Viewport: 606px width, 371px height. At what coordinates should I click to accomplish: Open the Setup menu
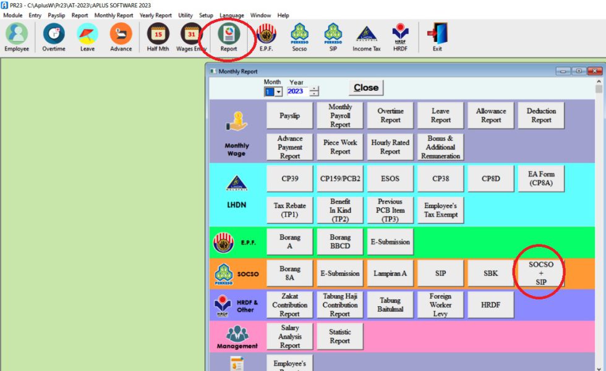pos(206,15)
